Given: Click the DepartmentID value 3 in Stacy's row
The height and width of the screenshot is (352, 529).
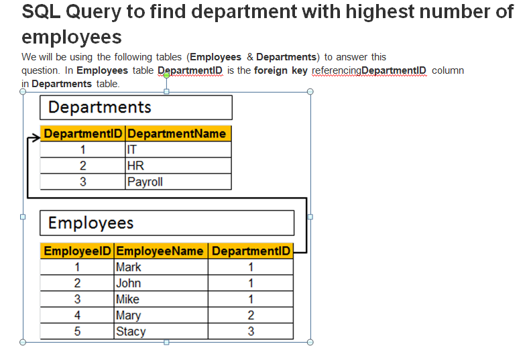Looking at the screenshot, I should point(251,331).
